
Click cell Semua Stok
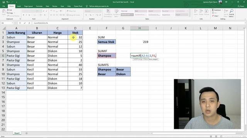pos(107,42)
